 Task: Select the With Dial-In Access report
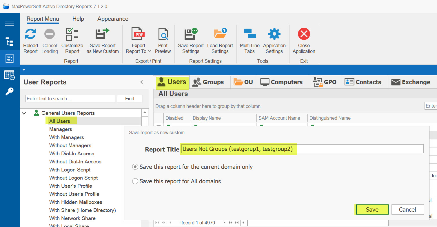tap(72, 154)
